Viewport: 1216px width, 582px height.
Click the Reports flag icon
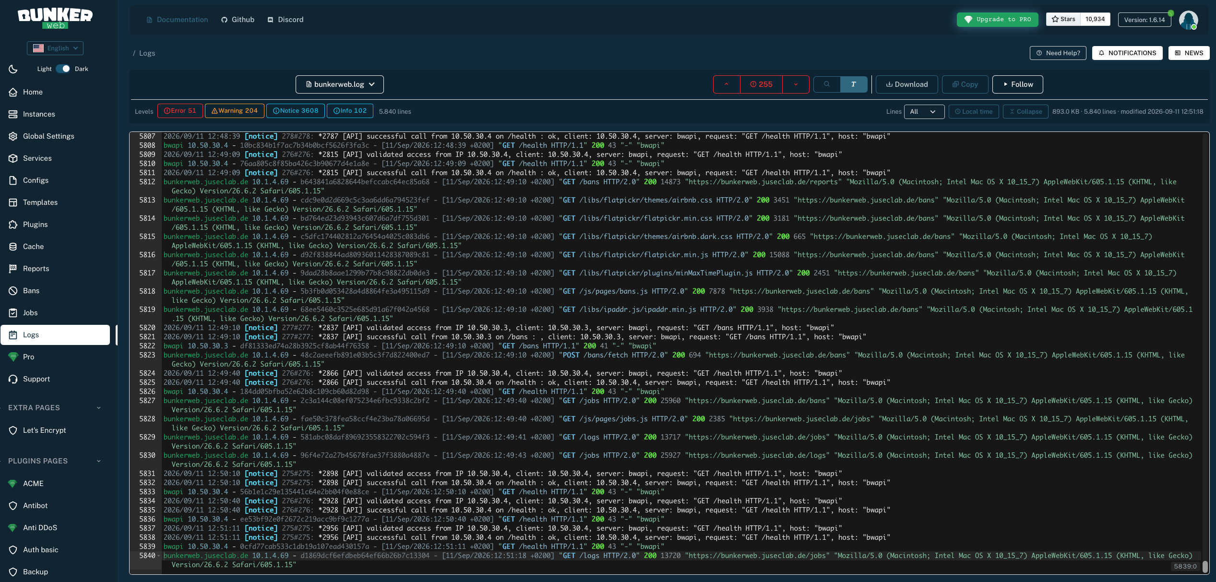[x=13, y=269]
